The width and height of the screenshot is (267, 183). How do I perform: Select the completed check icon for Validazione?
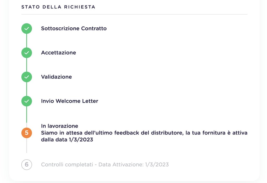(x=27, y=77)
